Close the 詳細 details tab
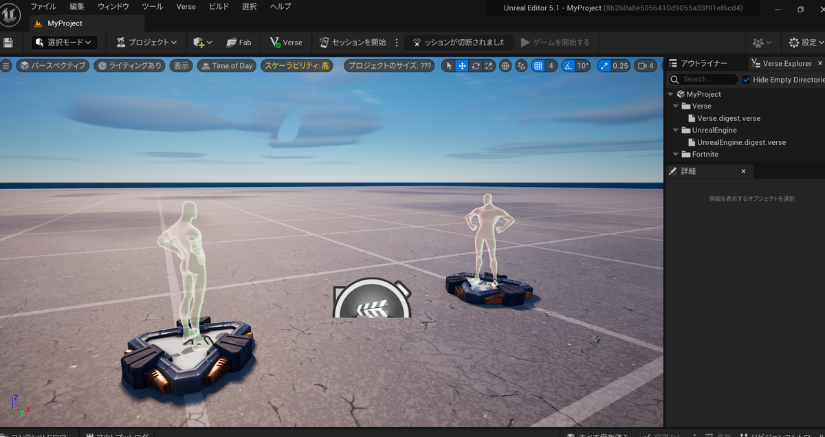The width and height of the screenshot is (825, 437). pos(743,171)
